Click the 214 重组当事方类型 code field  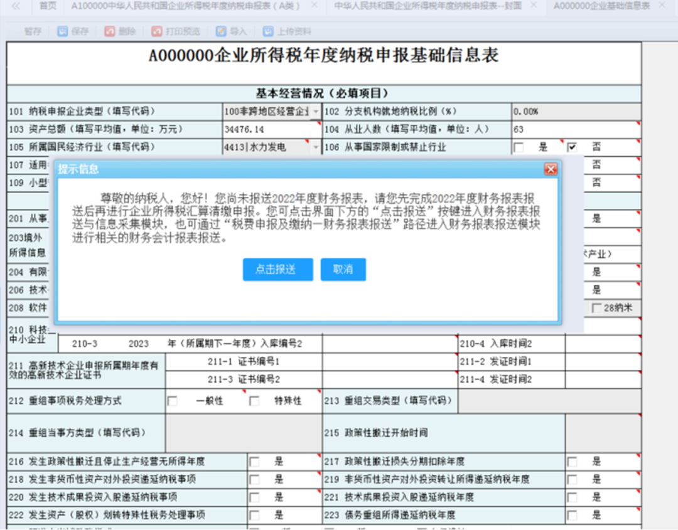click(x=244, y=433)
